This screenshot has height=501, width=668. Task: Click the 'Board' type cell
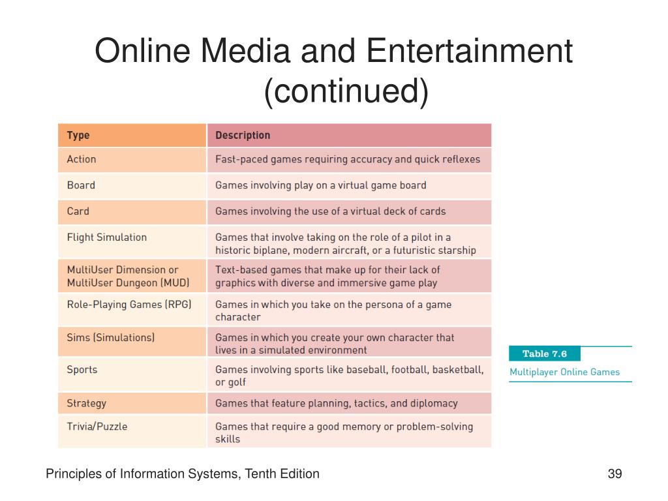point(132,186)
